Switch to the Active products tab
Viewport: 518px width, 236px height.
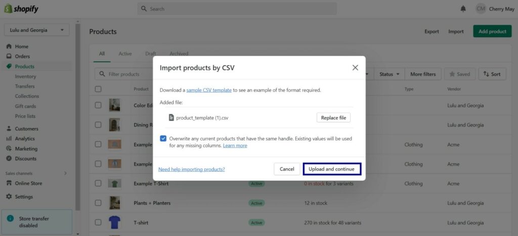pyautogui.click(x=125, y=54)
